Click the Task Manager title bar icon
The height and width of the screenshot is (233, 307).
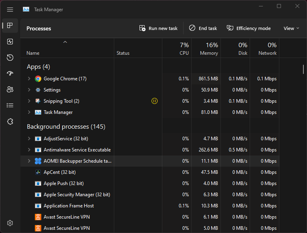[26, 9]
